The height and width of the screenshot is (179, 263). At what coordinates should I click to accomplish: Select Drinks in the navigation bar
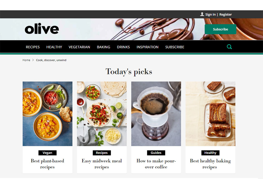123,47
